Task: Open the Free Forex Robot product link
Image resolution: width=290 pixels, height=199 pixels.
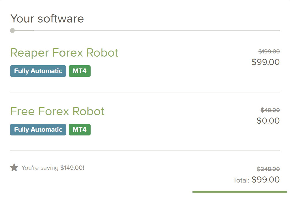Action: [x=57, y=111]
